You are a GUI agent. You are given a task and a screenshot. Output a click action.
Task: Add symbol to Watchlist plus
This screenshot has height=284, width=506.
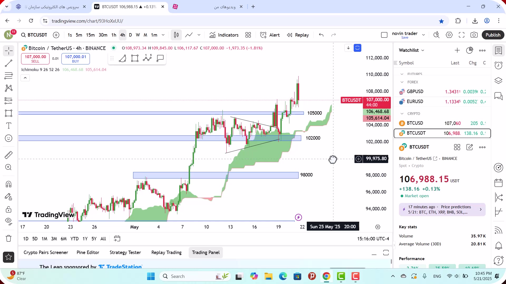[457, 50]
